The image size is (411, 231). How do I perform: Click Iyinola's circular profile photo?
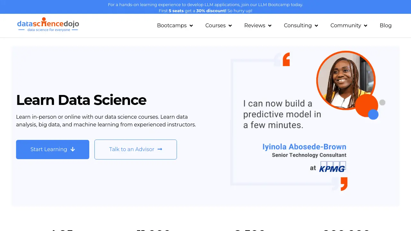coord(346,80)
